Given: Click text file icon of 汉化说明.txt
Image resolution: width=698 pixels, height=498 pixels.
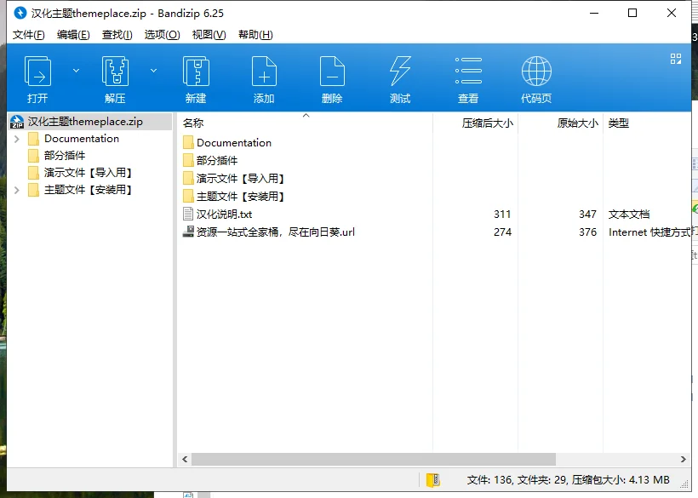Looking at the screenshot, I should [x=188, y=214].
